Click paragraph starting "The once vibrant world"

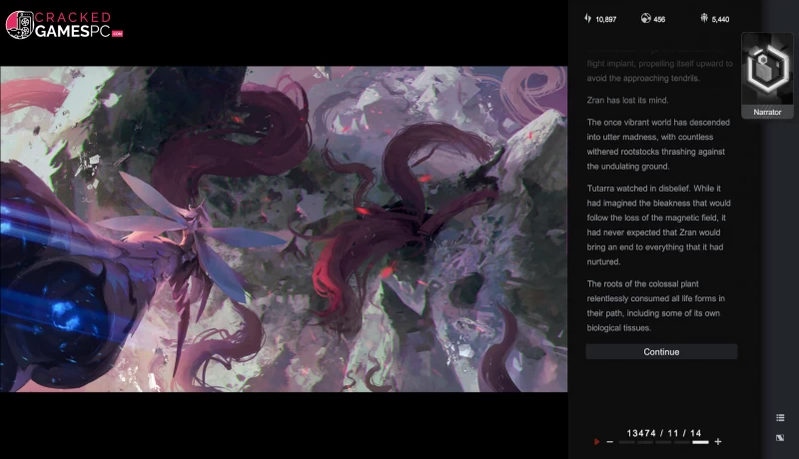(658, 145)
